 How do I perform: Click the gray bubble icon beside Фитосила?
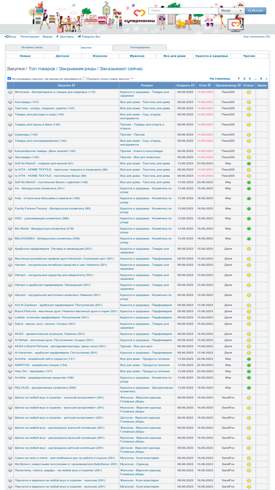[10, 92]
